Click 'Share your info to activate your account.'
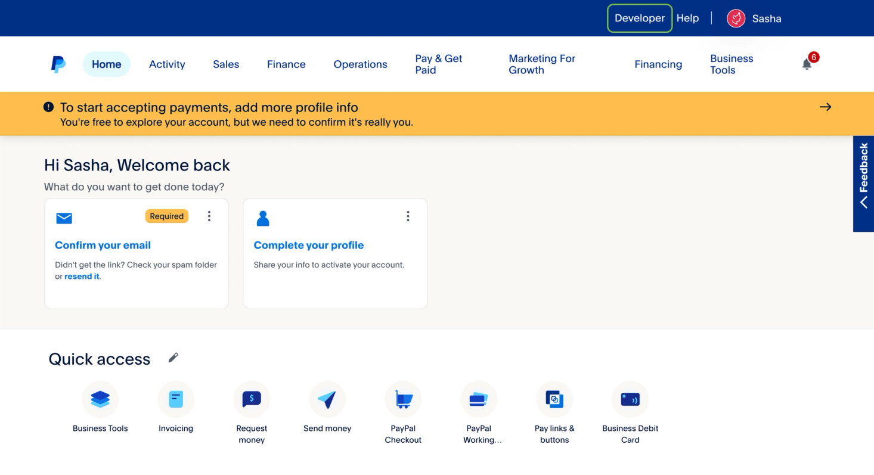Image resolution: width=874 pixels, height=475 pixels. click(329, 265)
